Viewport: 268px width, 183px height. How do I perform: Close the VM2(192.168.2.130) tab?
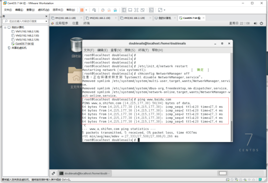[x=116, y=18]
